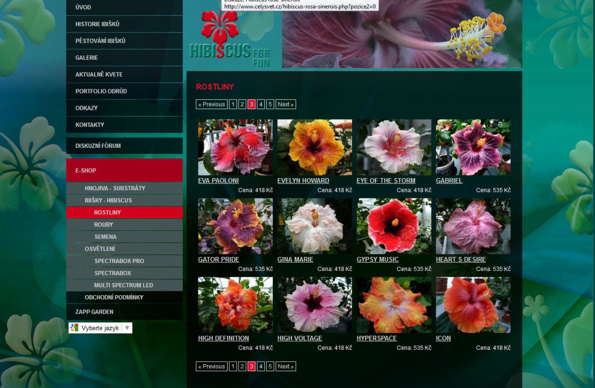Open OBCHODNÍ PODMÍNKY page

(124, 297)
